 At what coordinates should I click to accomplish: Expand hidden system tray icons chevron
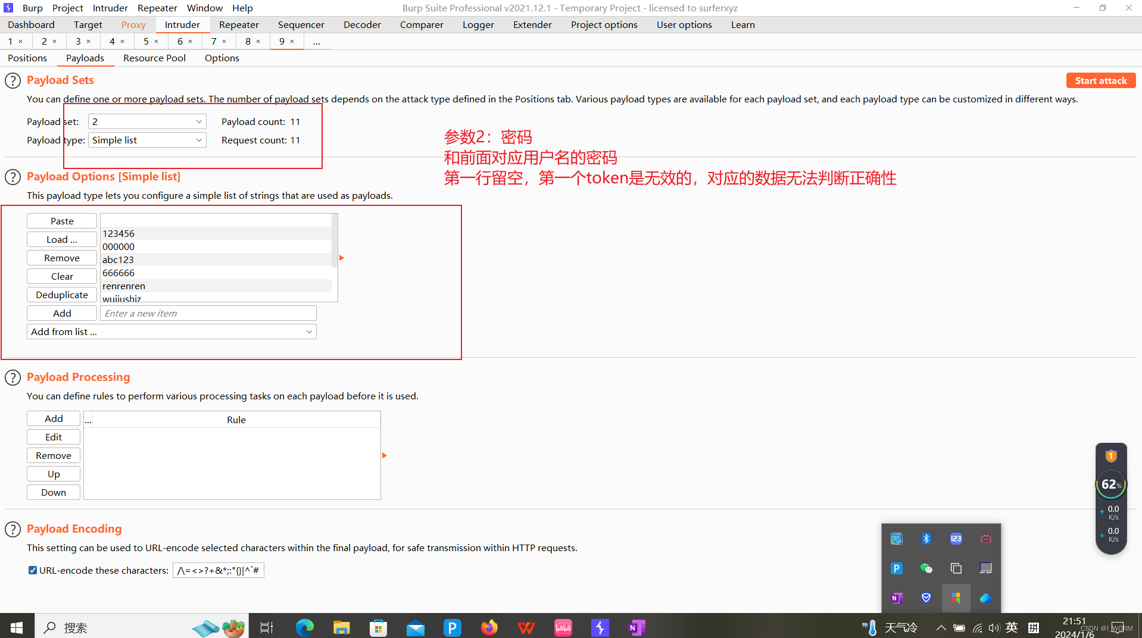(x=941, y=628)
